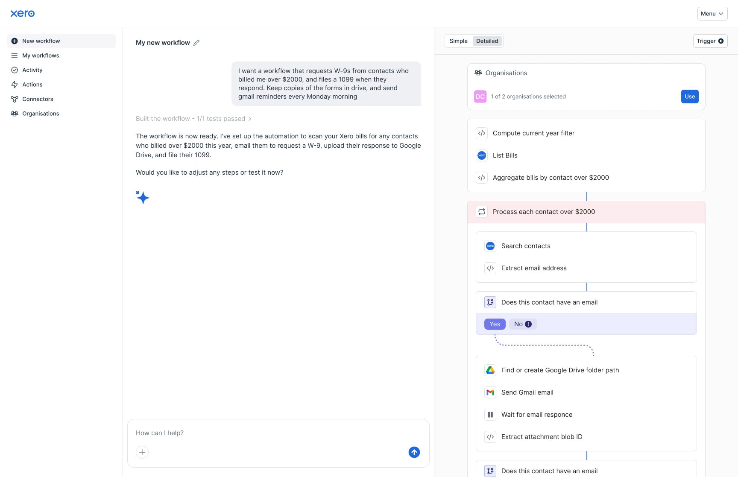Click Organisations header icon in panel

(x=478, y=73)
